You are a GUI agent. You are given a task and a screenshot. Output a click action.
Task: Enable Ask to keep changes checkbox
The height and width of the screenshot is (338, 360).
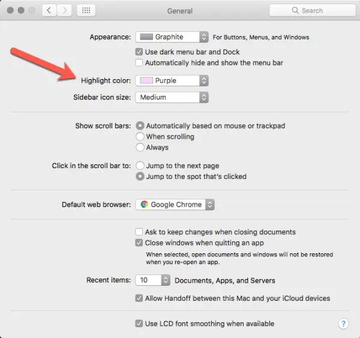coord(139,232)
